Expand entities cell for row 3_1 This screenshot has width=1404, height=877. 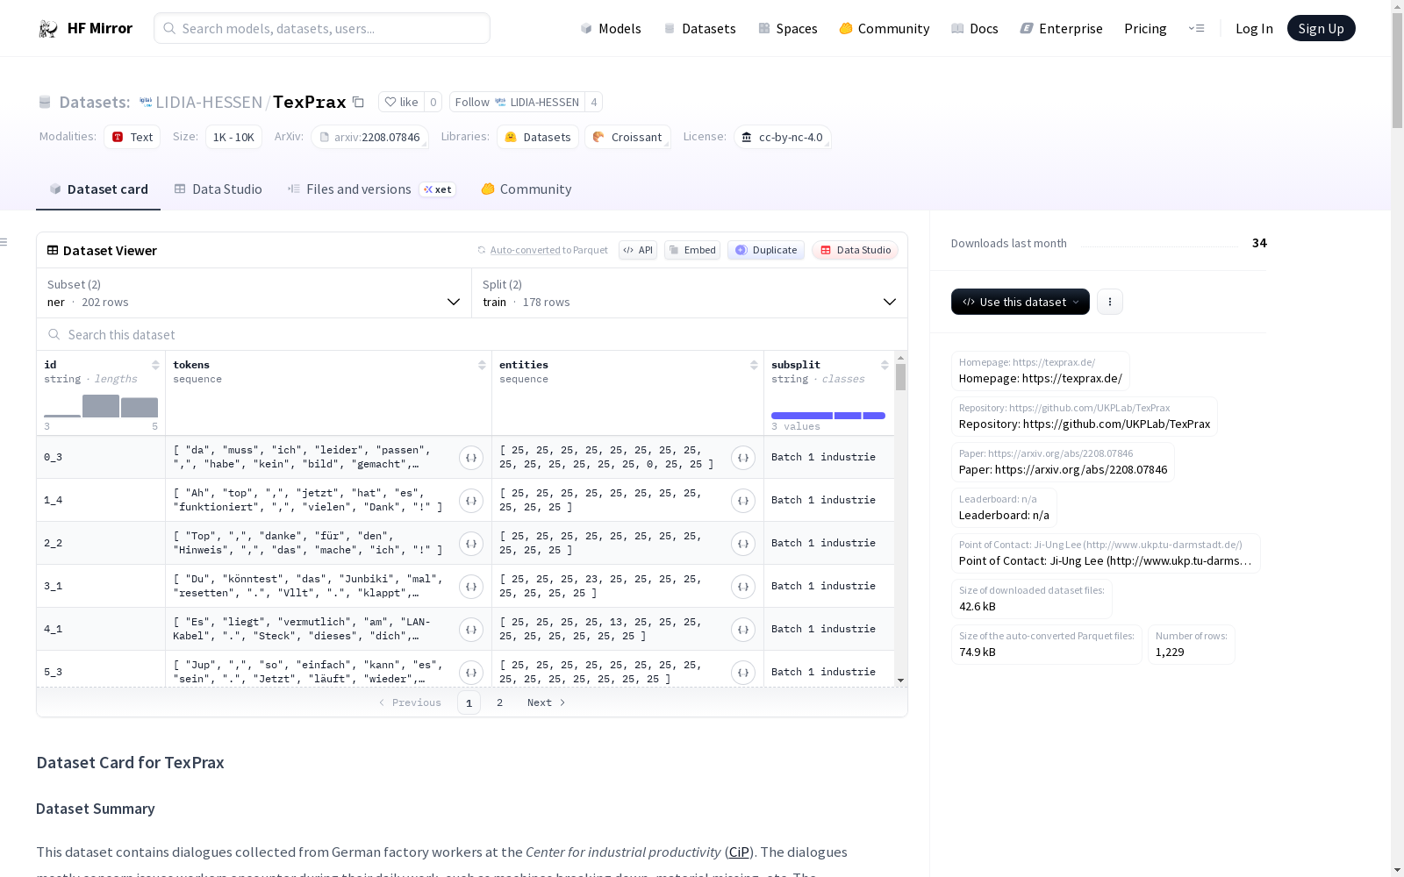click(743, 586)
